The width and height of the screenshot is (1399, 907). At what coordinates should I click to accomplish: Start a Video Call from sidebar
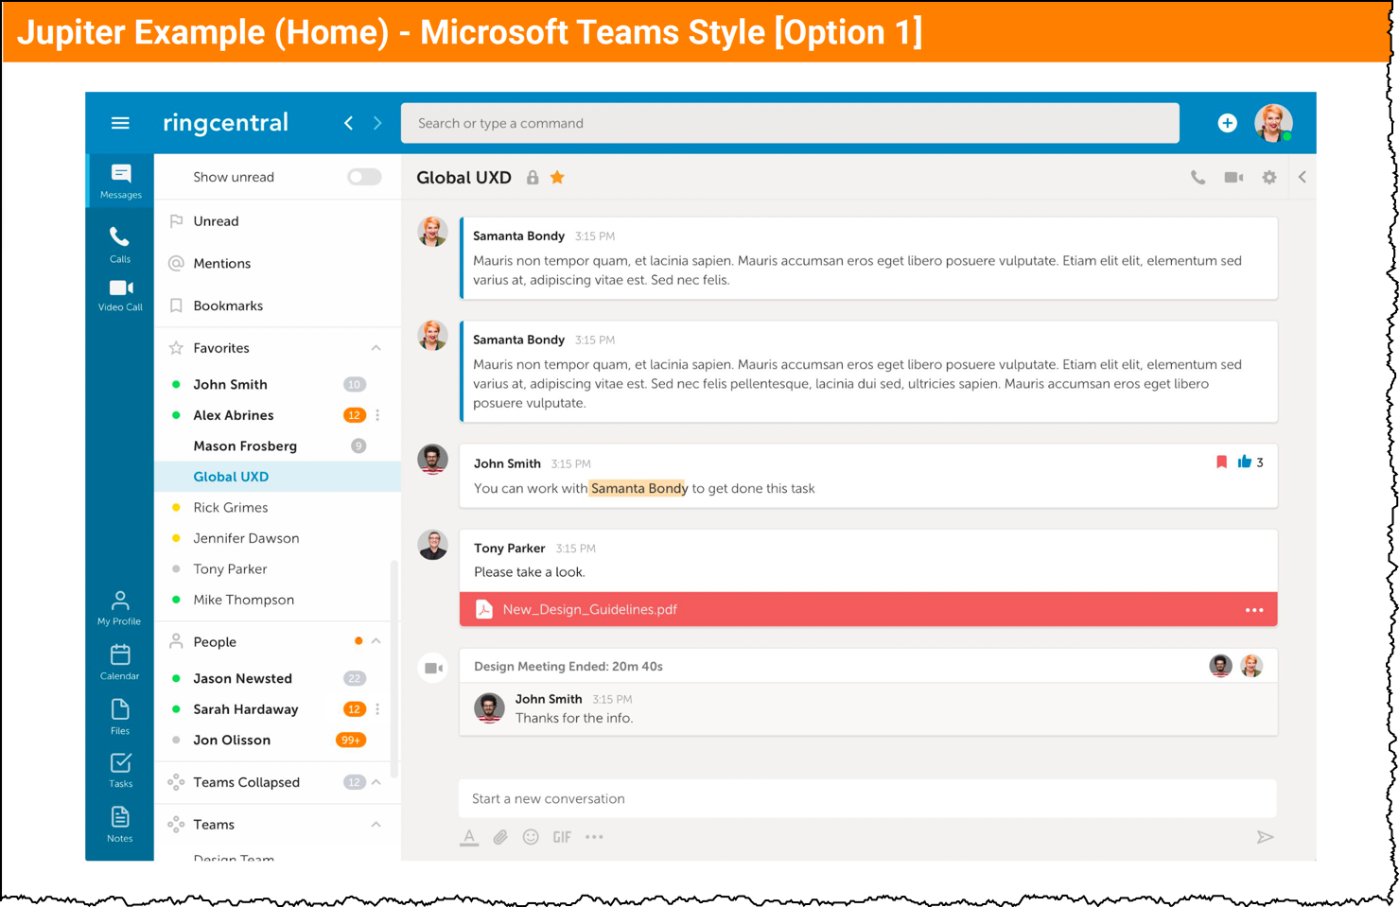click(120, 295)
